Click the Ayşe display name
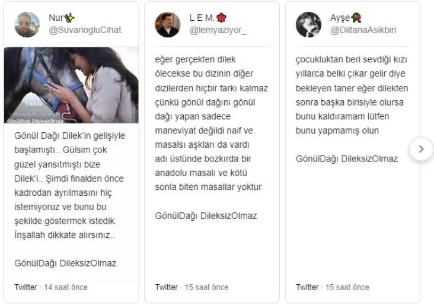Screen dimensions: 434x305 click(340, 18)
